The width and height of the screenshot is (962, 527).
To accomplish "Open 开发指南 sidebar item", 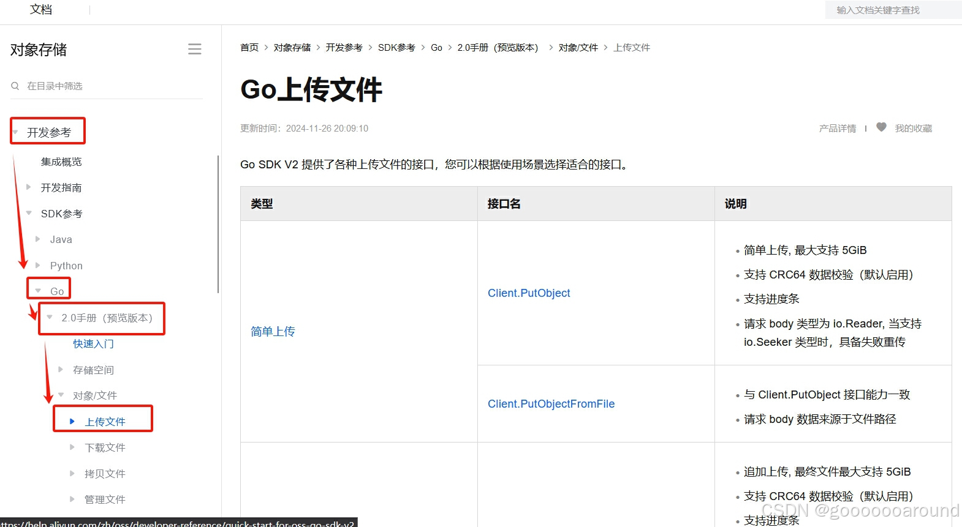I will pos(61,187).
